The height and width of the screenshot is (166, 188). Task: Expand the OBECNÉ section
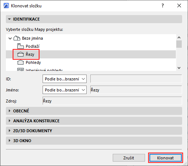point(94,111)
